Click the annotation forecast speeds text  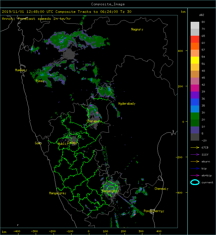[x=37, y=19]
